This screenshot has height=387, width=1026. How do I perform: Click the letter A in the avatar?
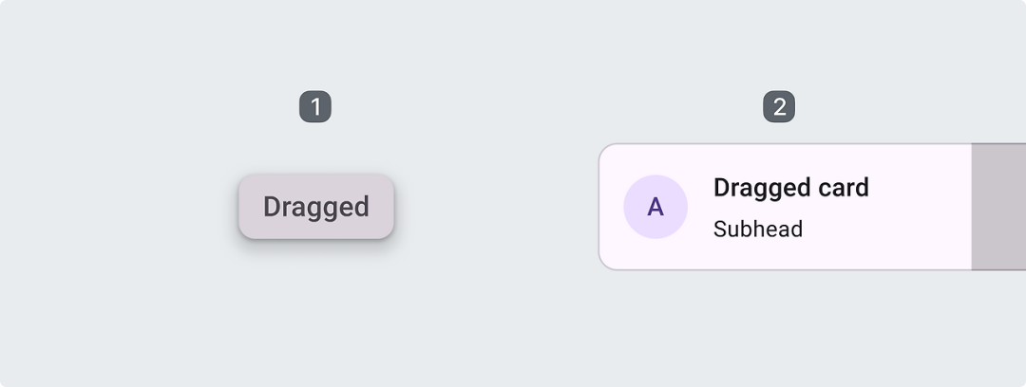point(655,207)
